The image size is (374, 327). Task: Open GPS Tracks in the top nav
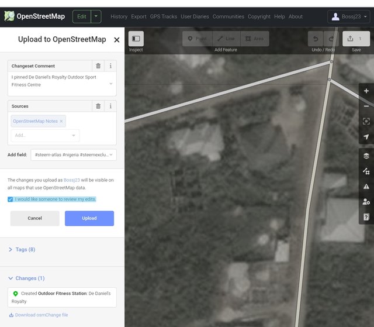164,16
